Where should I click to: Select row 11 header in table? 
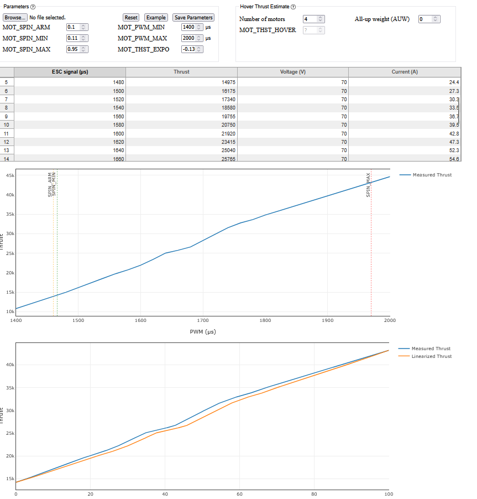pyautogui.click(x=6, y=133)
